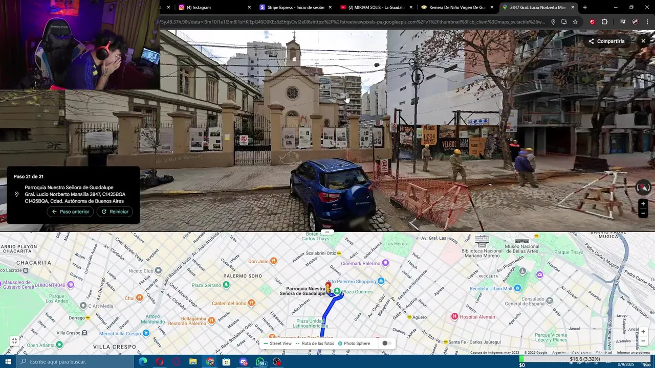
Task: Expand the map to full screen
Action: (14, 341)
